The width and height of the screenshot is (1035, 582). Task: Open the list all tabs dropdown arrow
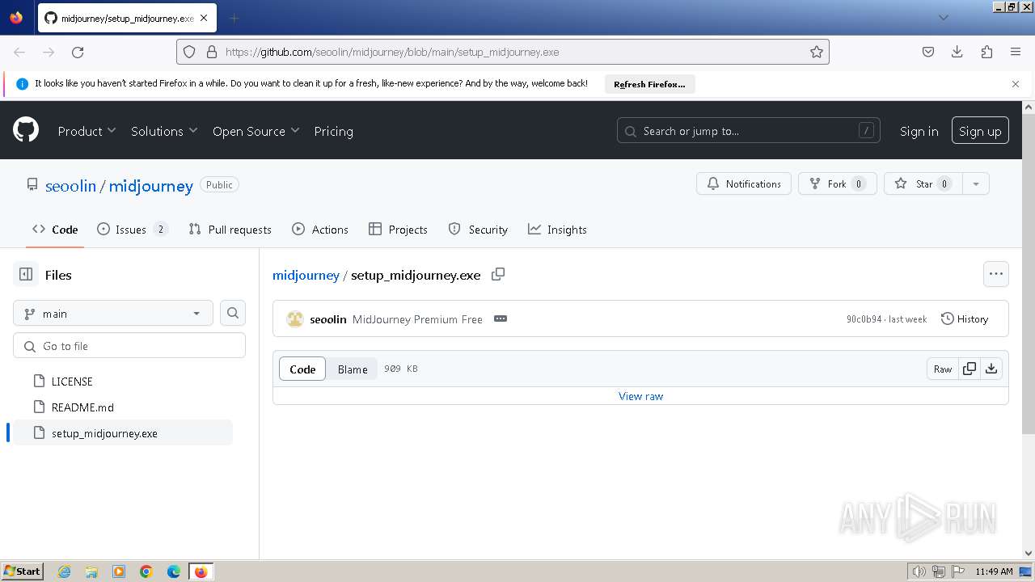pyautogui.click(x=943, y=18)
